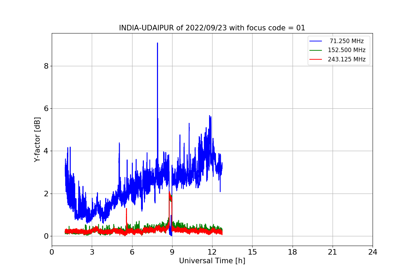Click x-axis tick label 24
Screen dimensions: 414x276
[373, 252]
